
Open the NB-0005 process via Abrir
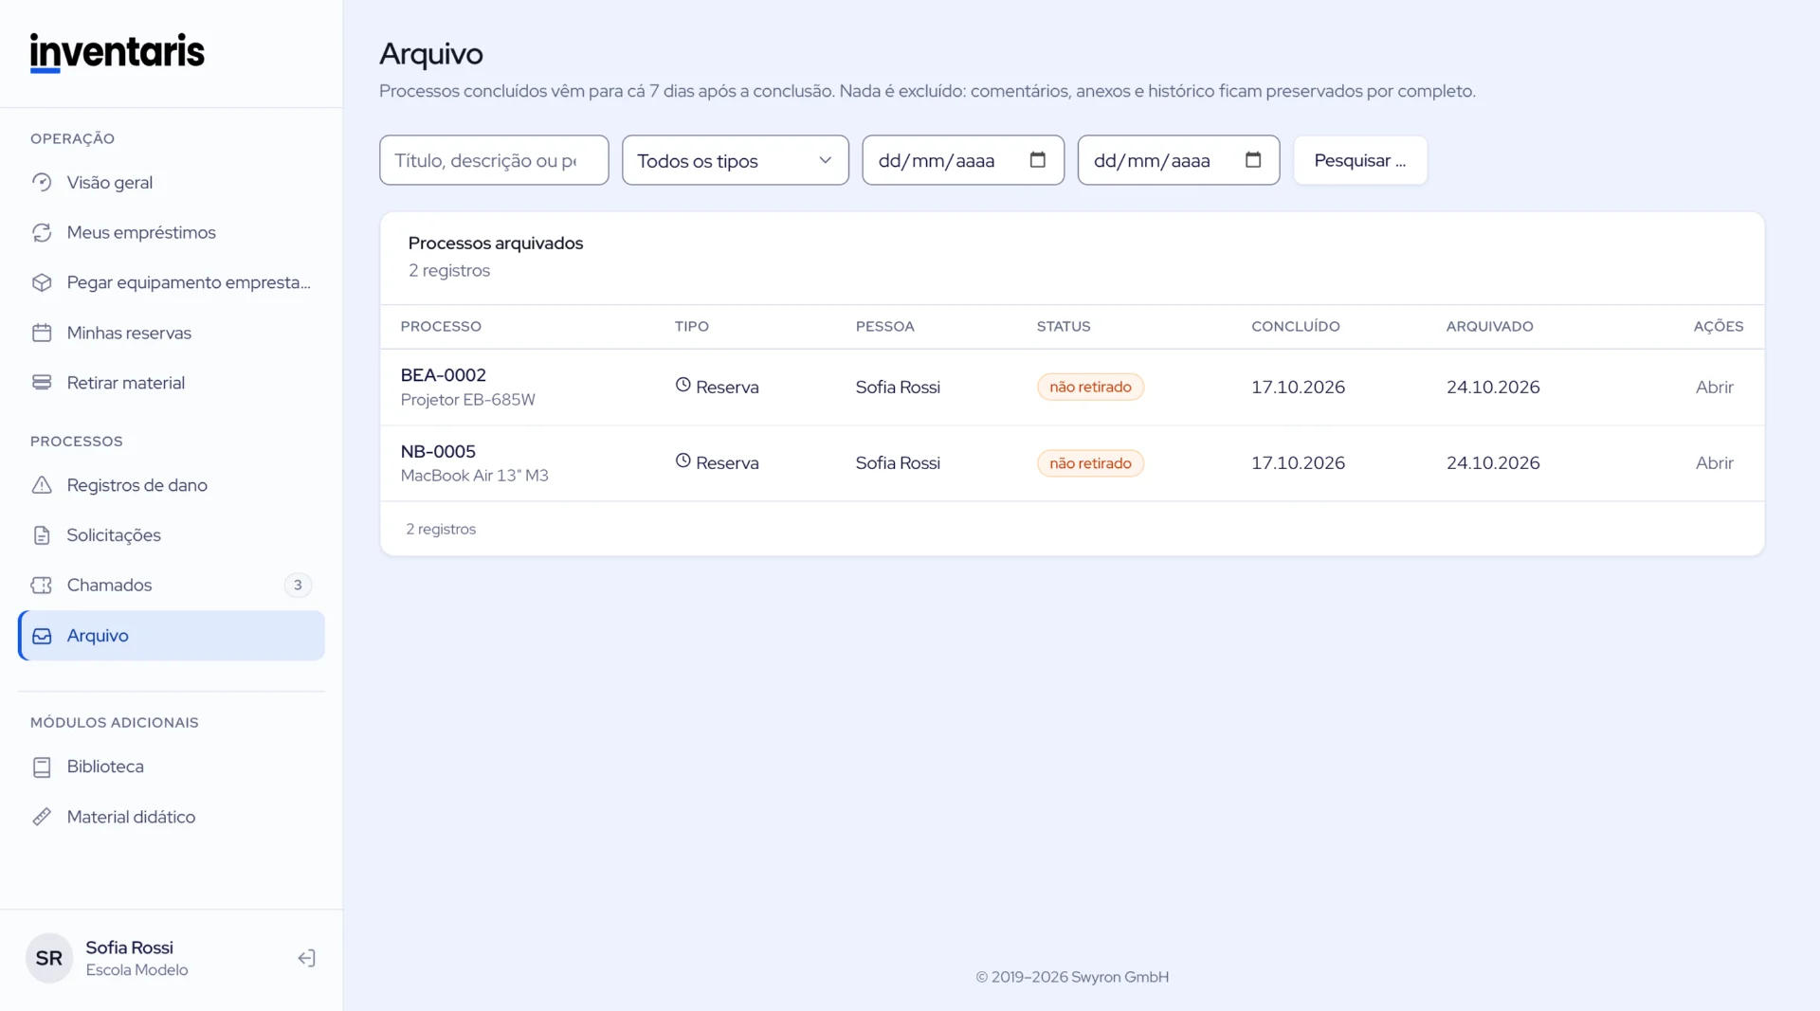click(x=1714, y=462)
